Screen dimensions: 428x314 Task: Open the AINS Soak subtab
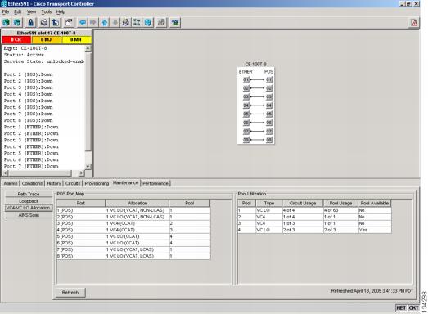click(x=29, y=215)
